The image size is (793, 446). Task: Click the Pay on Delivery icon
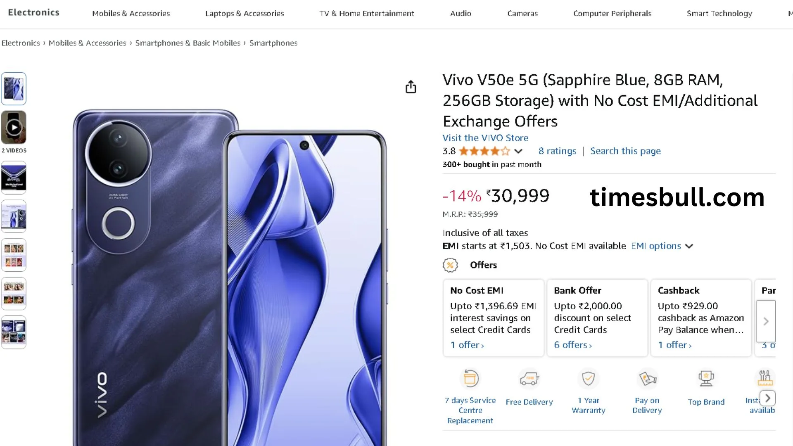click(x=647, y=378)
